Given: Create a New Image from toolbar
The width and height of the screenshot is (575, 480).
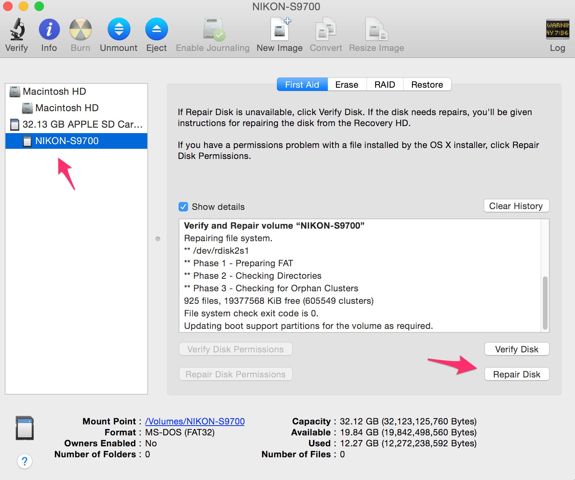Looking at the screenshot, I should pos(280,29).
